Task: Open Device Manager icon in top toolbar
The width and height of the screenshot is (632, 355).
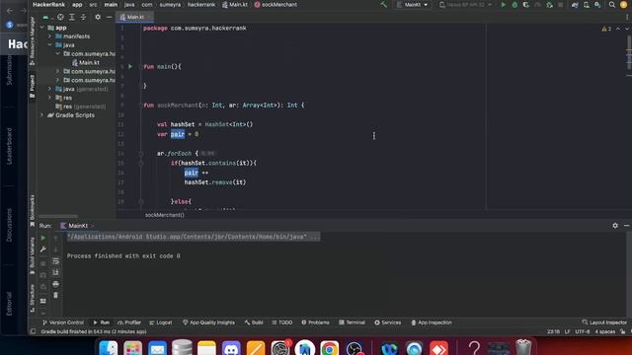Action: point(587,5)
